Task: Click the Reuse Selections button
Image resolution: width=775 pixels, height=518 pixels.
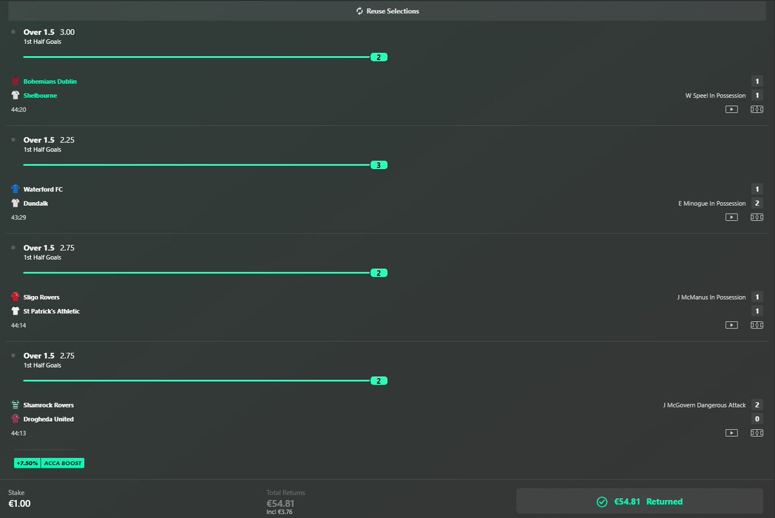Action: 387,11
